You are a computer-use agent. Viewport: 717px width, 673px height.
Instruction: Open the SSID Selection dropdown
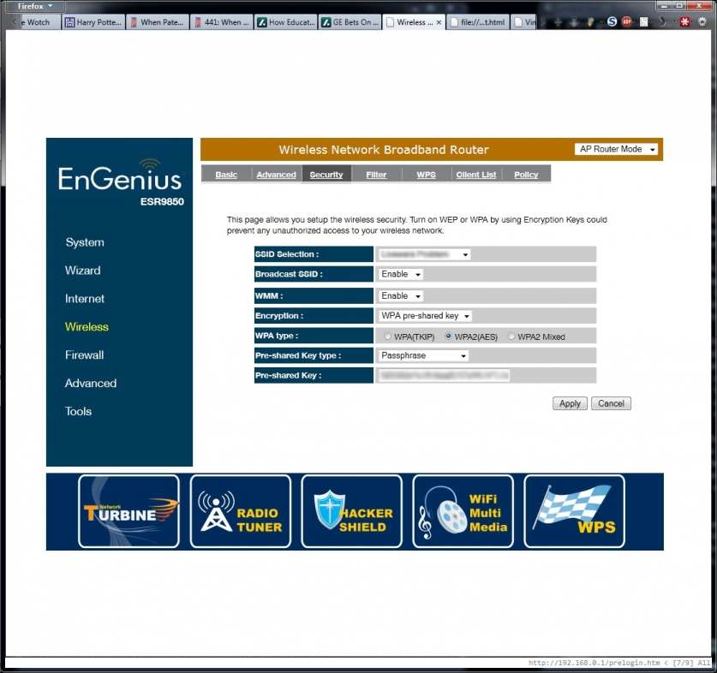(x=424, y=254)
